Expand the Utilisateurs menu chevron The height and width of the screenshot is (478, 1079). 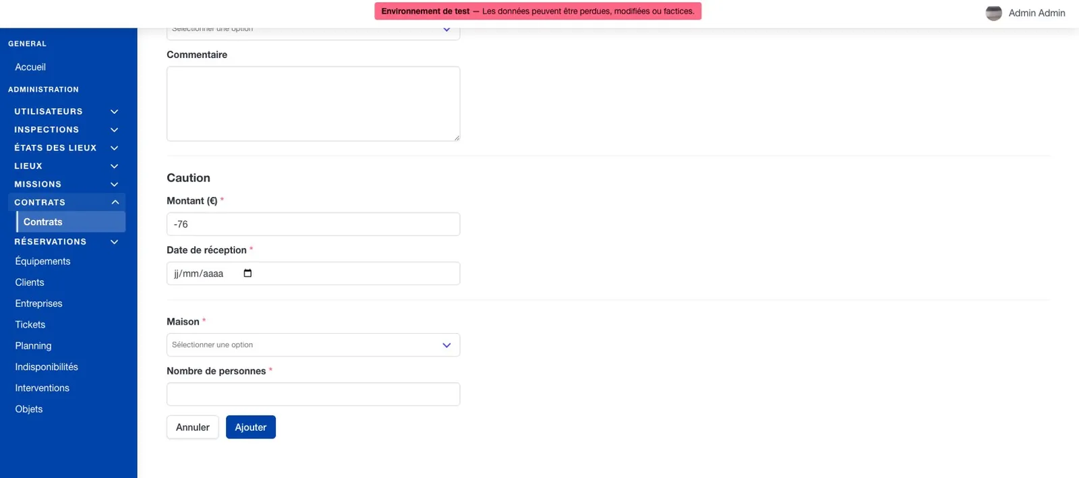114,111
